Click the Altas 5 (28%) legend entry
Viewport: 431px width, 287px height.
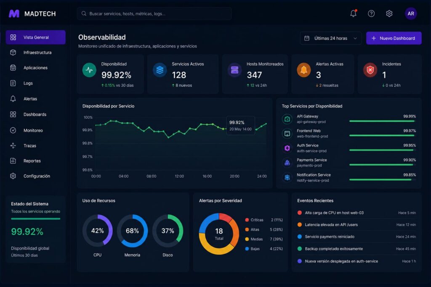[x=264, y=229]
